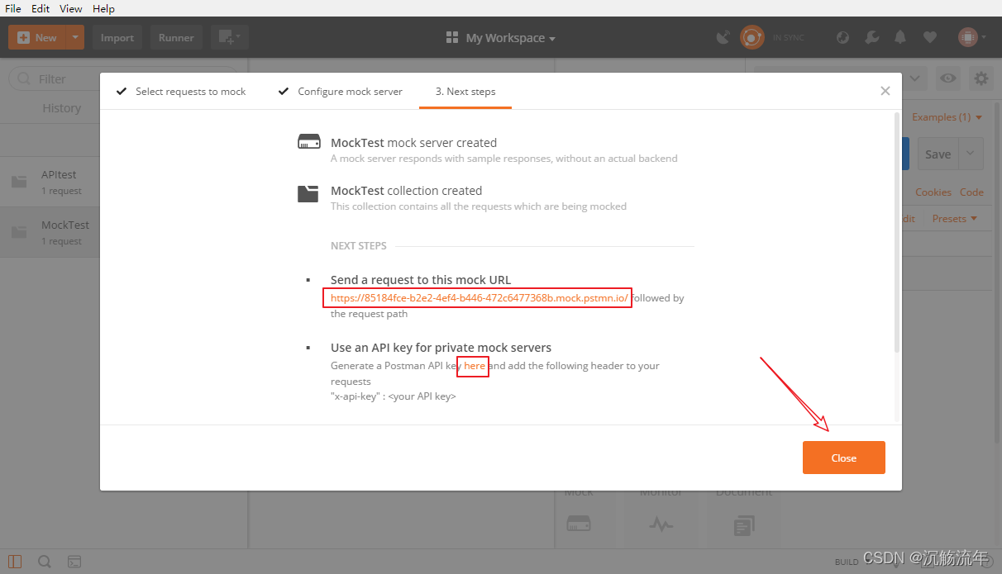Open the user avatar menu
This screenshot has height=574, width=1002.
971,37
